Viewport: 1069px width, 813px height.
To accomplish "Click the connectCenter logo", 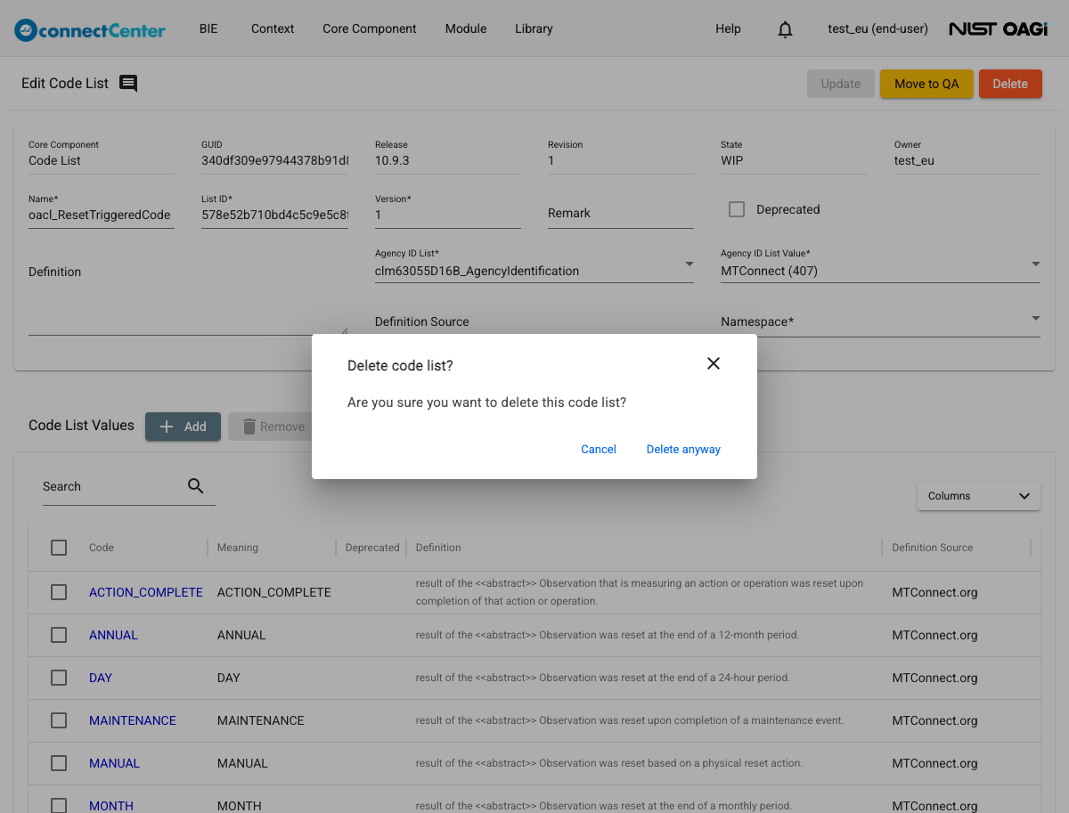I will point(90,29).
